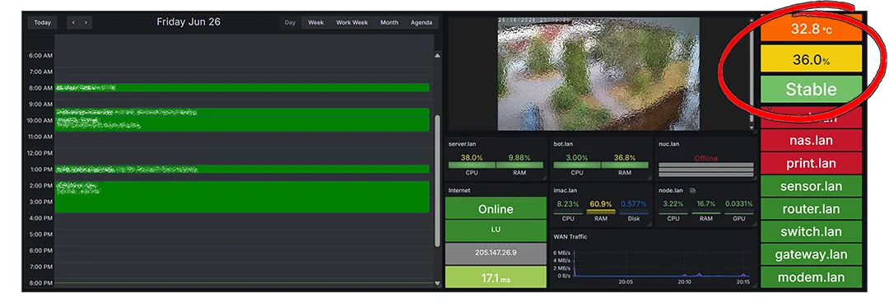Click the router.lan status tile
Image resolution: width=889 pixels, height=303 pixels.
click(x=811, y=209)
